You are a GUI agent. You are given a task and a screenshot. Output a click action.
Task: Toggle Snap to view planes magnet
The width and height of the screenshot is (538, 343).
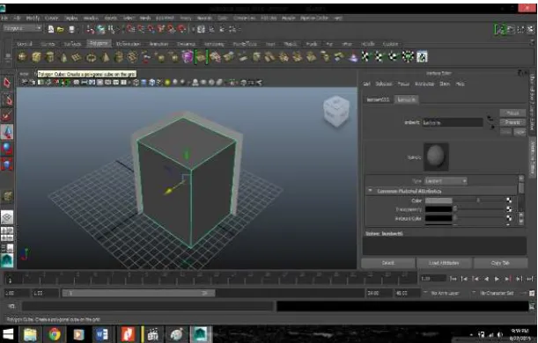(x=172, y=29)
